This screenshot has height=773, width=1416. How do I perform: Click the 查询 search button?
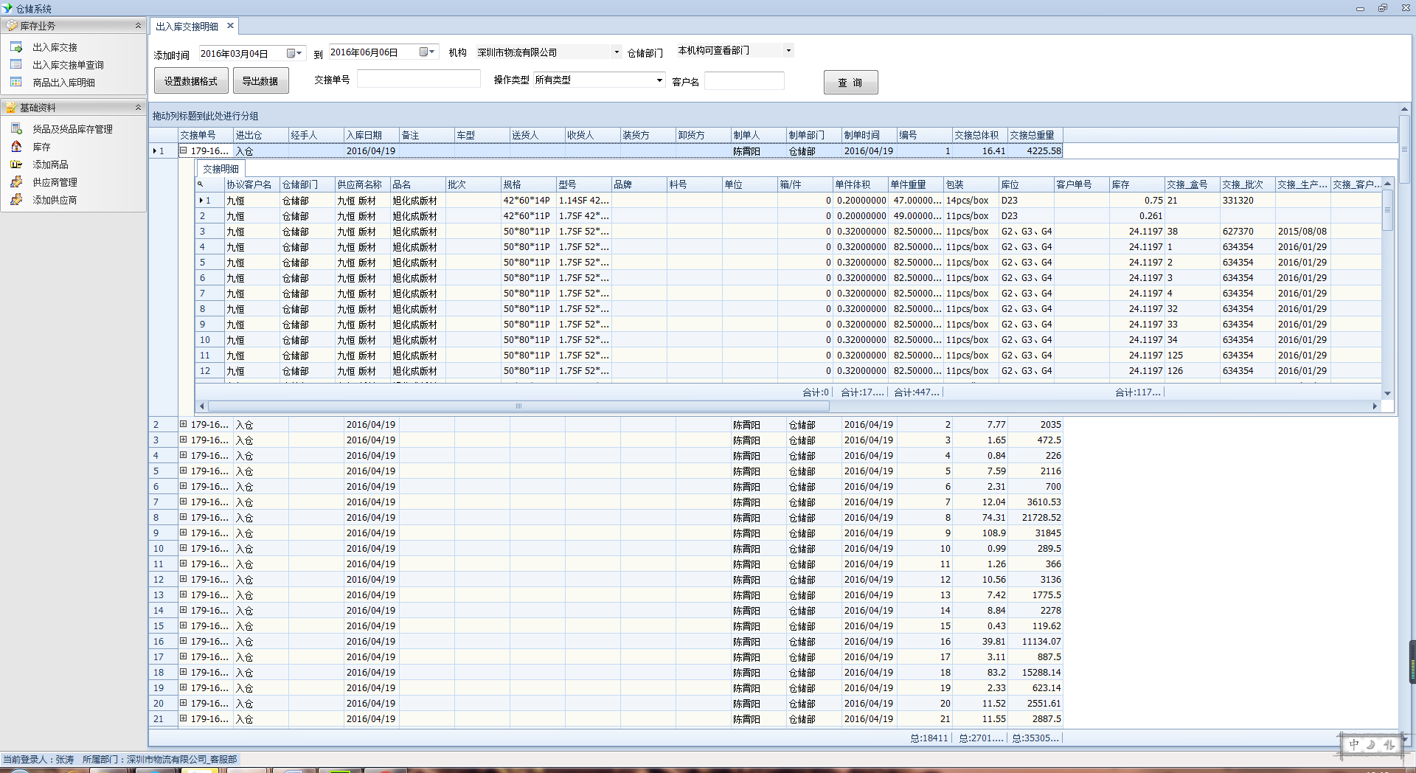850,83
